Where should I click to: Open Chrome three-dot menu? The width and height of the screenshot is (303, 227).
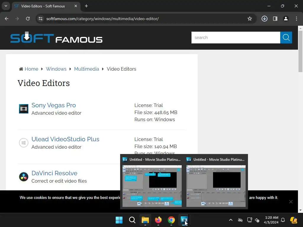click(x=296, y=19)
